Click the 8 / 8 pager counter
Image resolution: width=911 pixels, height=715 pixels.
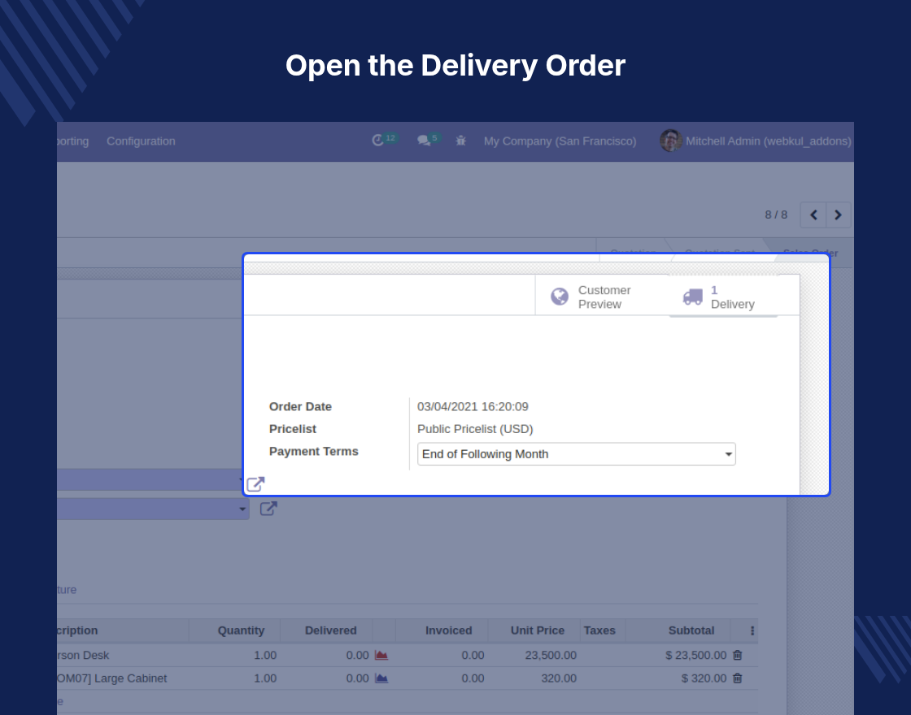(x=776, y=214)
